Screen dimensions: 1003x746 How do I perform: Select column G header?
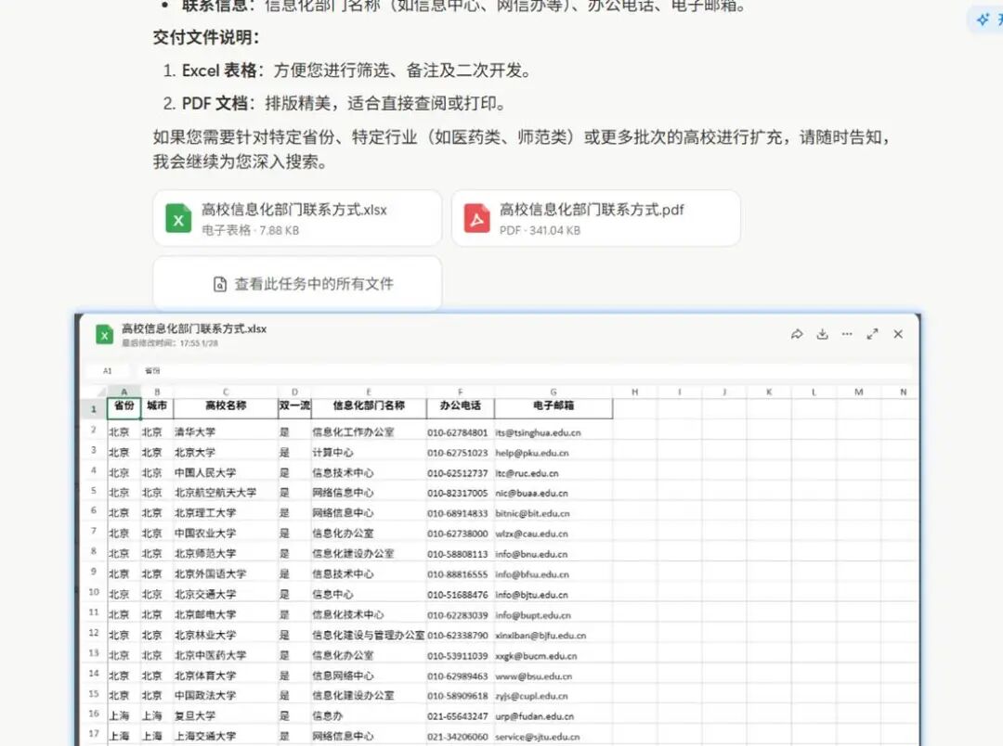[554, 392]
